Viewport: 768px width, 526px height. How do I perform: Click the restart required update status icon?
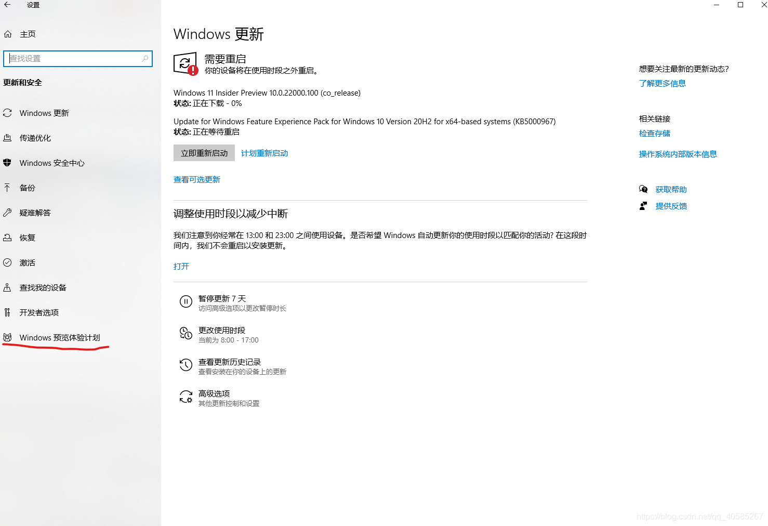[x=186, y=64]
